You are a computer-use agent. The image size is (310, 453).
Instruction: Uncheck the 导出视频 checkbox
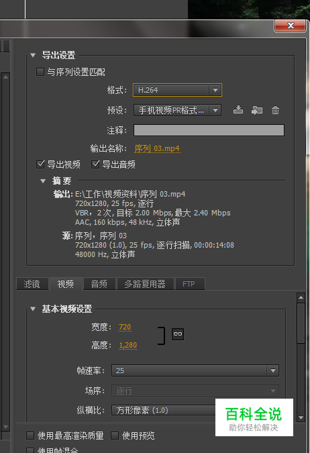click(x=40, y=164)
